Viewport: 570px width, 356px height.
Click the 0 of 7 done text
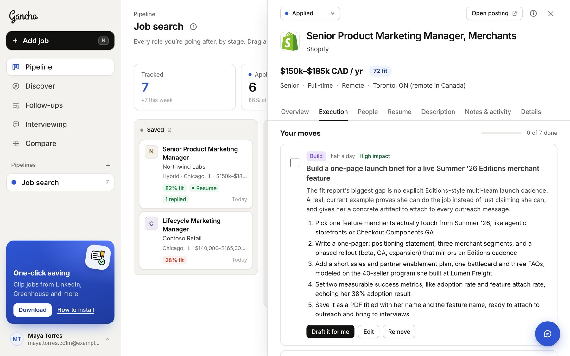[x=542, y=133]
